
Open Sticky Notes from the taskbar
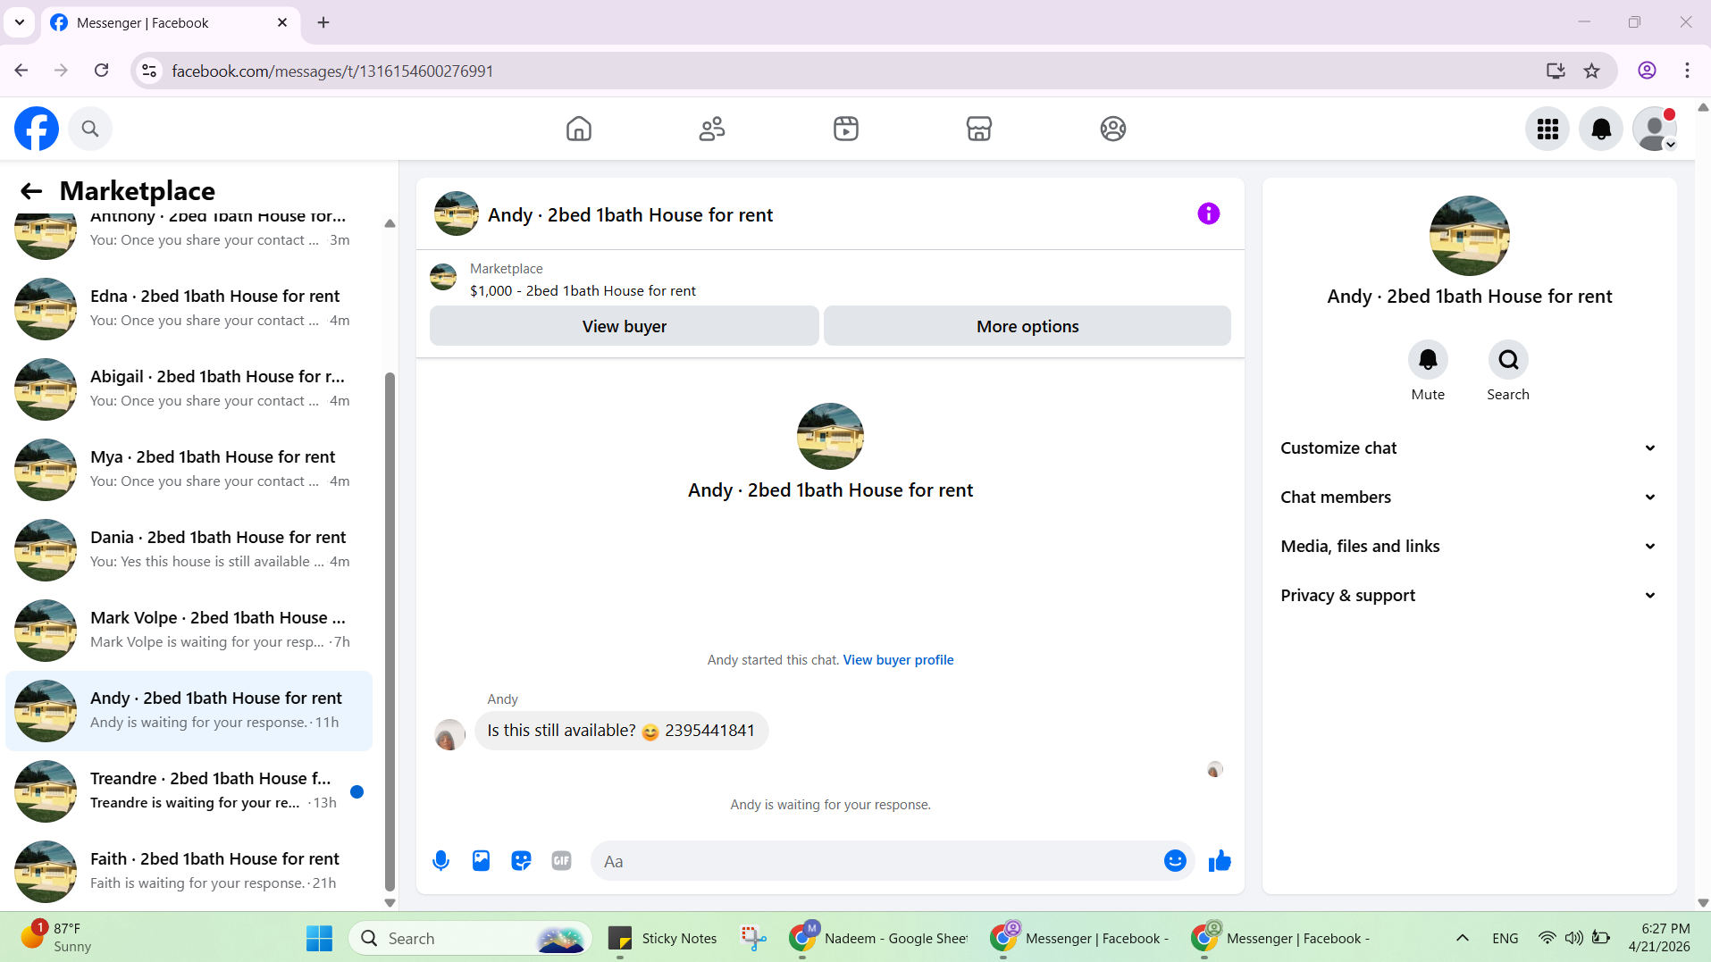662,939
